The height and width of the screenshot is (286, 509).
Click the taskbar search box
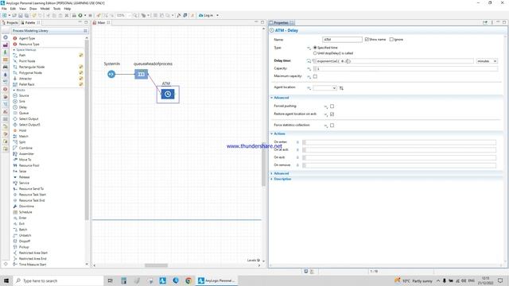click(58, 280)
